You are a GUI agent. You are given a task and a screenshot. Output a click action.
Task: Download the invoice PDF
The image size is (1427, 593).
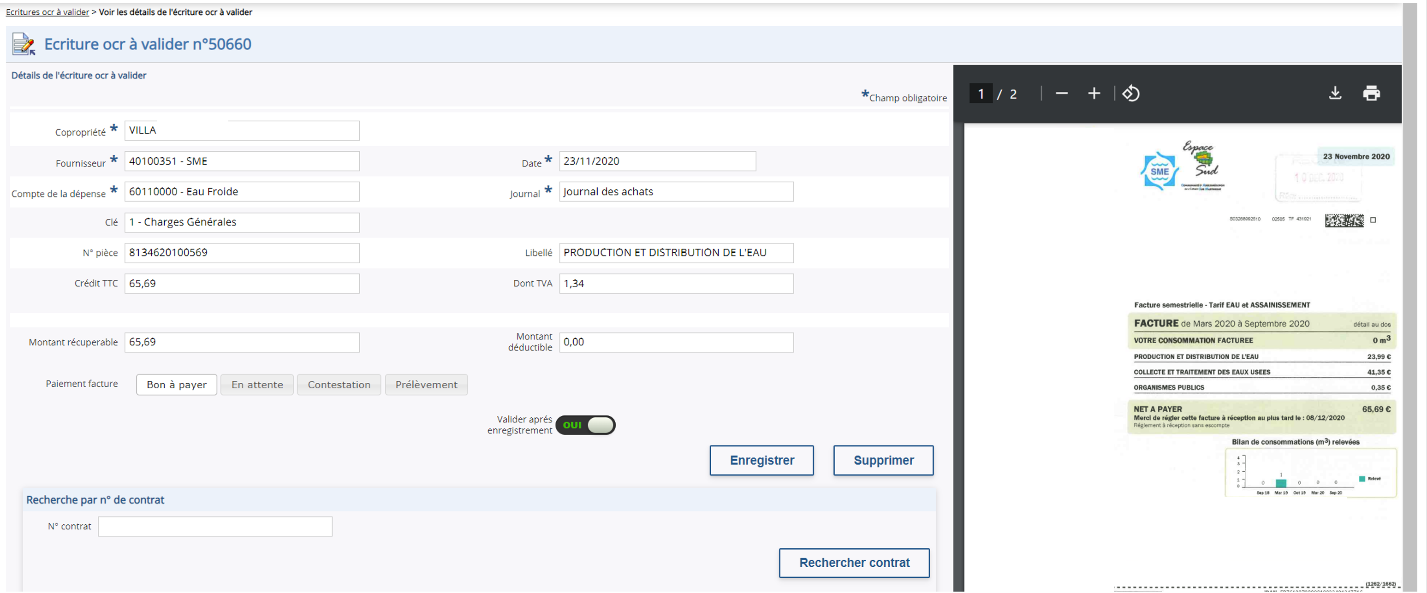click(1335, 94)
